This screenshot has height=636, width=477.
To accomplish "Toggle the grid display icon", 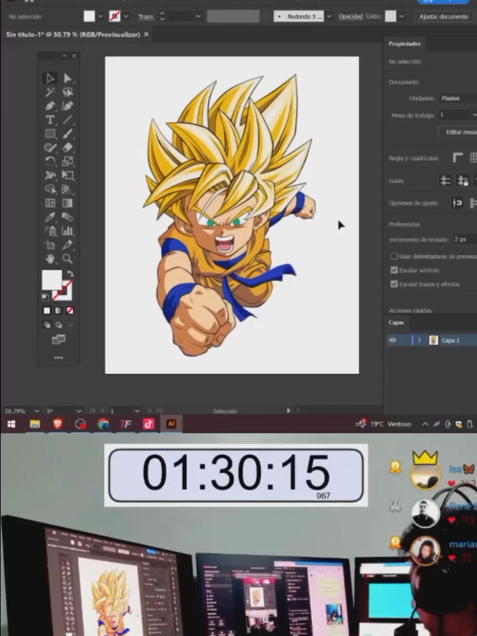I will tap(473, 158).
